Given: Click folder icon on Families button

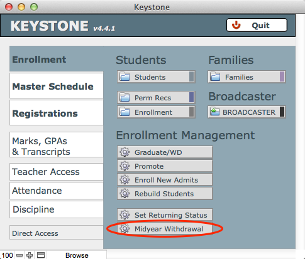Looking at the screenshot, I should (215, 77).
